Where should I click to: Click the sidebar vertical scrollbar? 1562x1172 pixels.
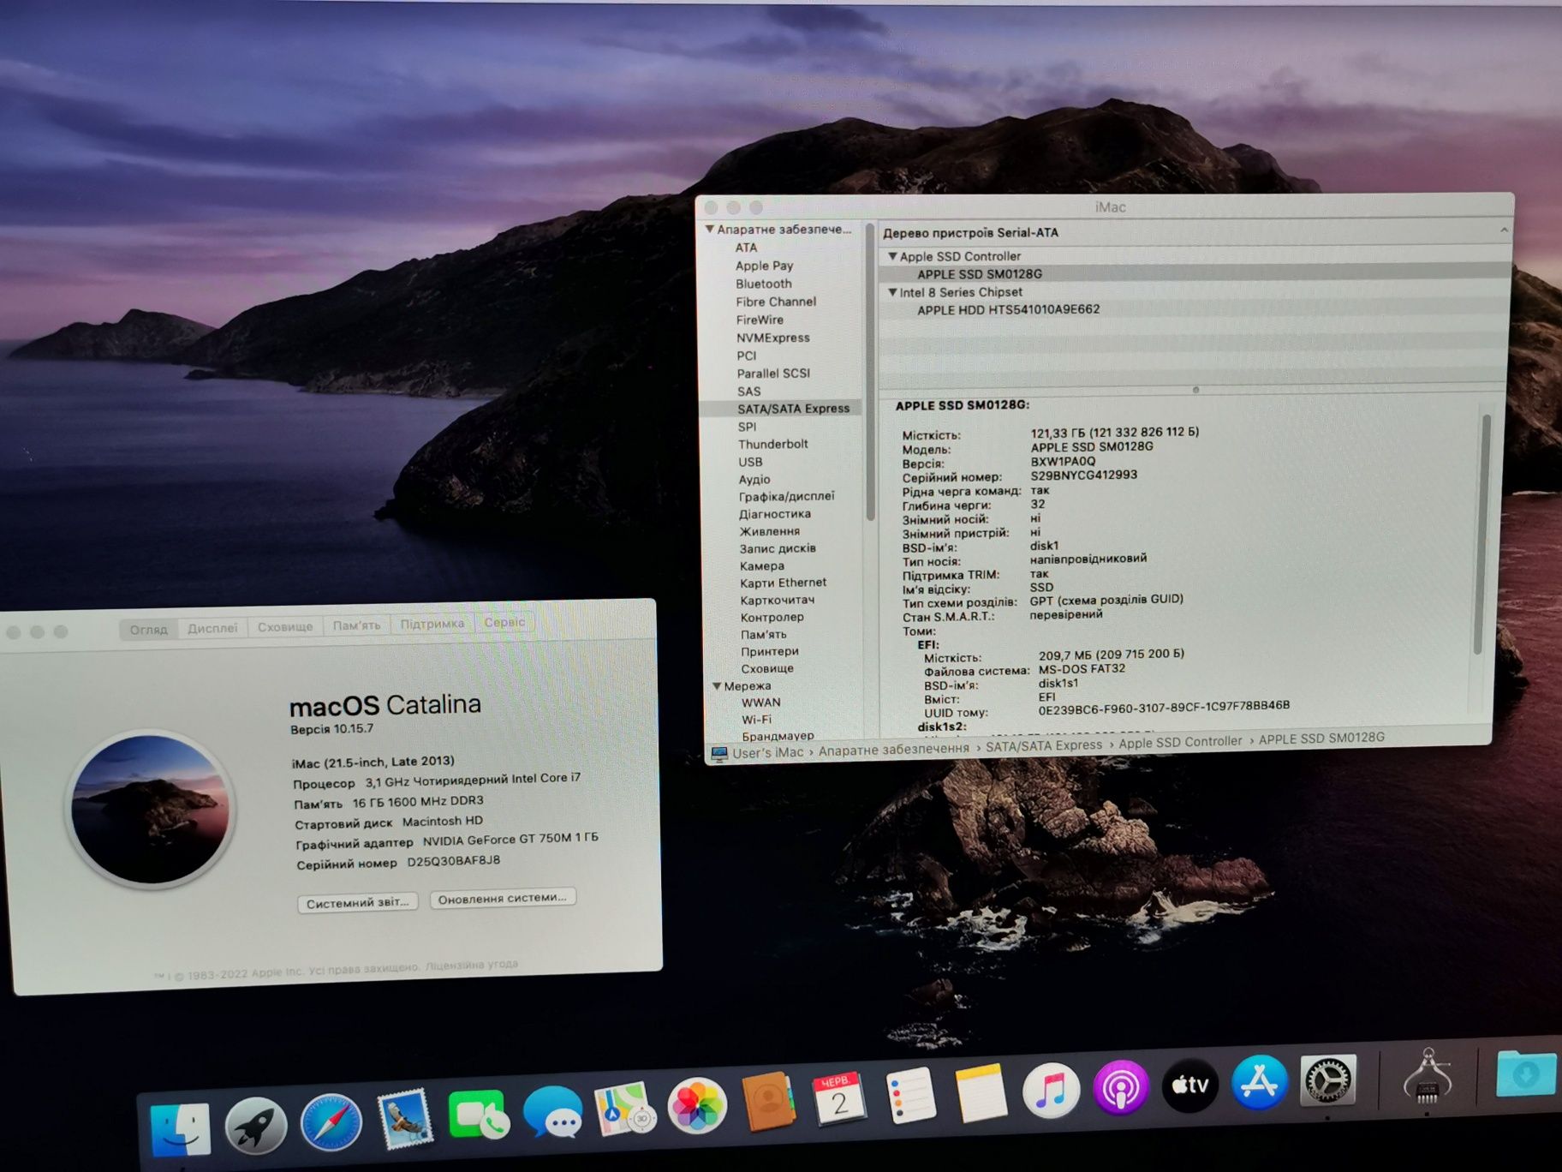tap(870, 370)
